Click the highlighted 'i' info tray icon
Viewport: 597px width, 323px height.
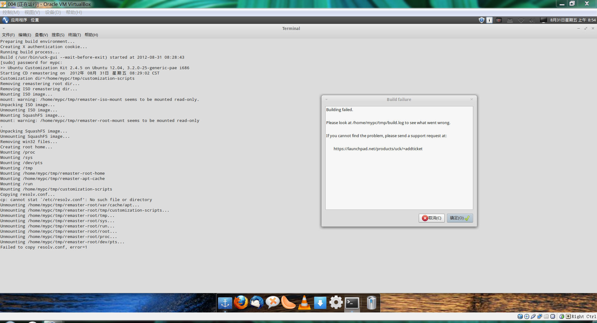click(489, 20)
